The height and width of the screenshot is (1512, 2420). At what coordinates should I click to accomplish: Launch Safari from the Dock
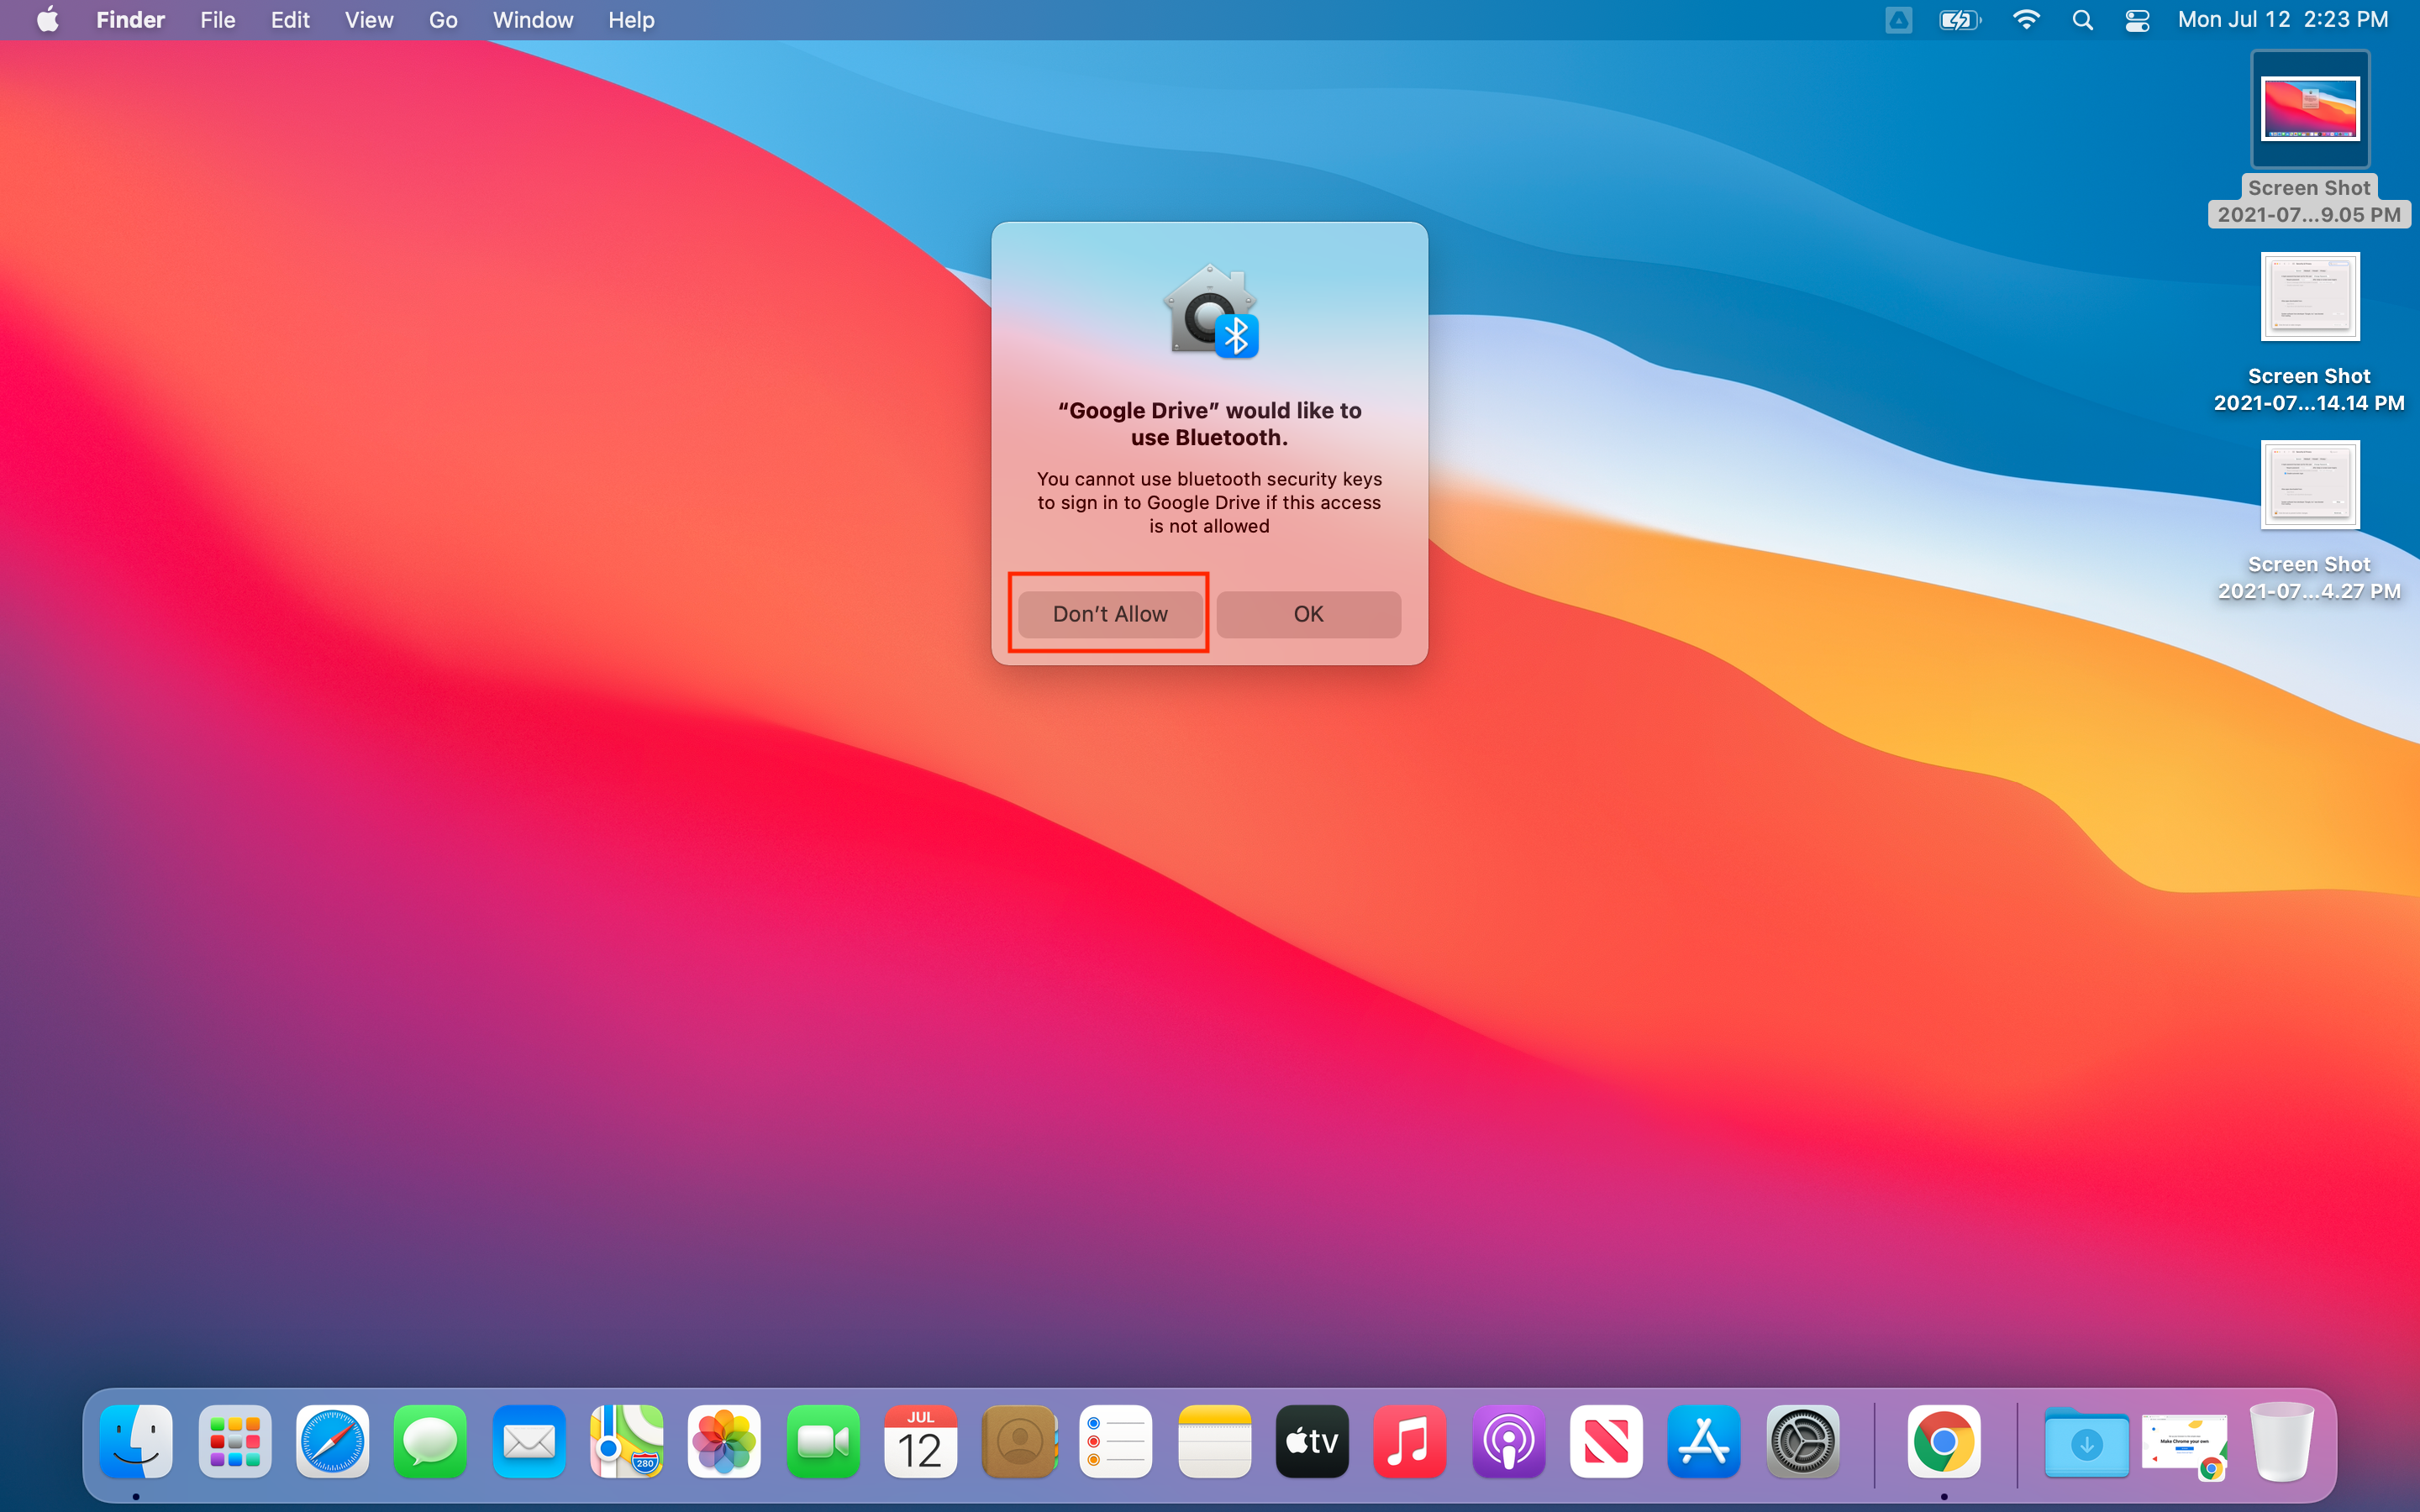click(x=333, y=1442)
